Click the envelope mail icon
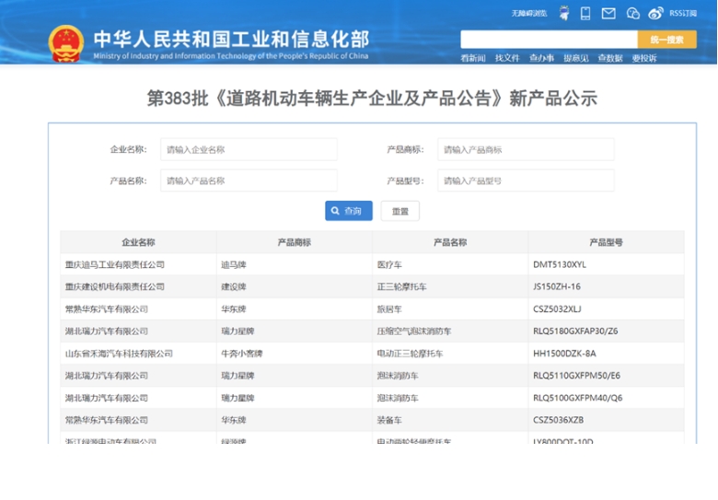 coord(608,13)
